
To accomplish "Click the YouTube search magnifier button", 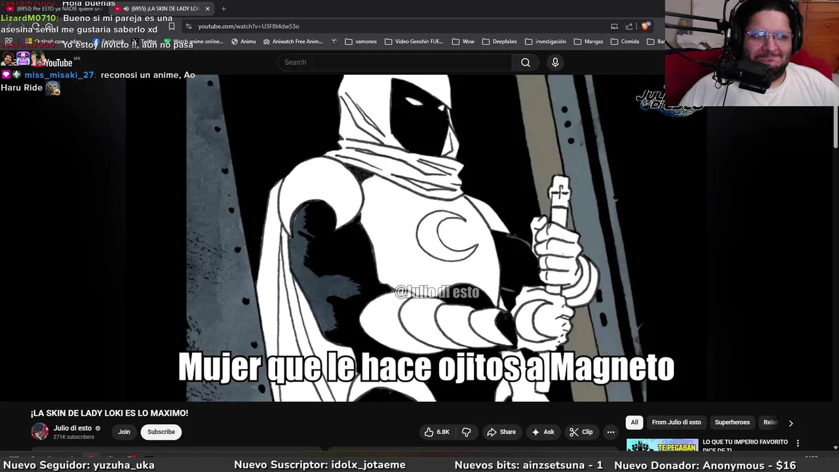I will 526,62.
